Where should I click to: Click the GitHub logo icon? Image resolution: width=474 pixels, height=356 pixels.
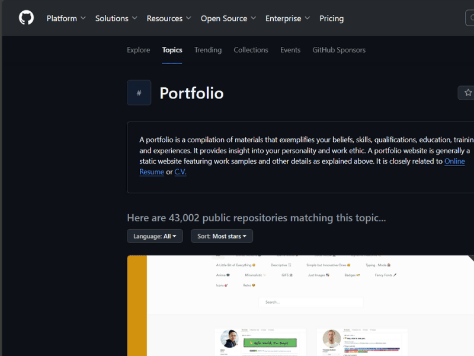26,18
